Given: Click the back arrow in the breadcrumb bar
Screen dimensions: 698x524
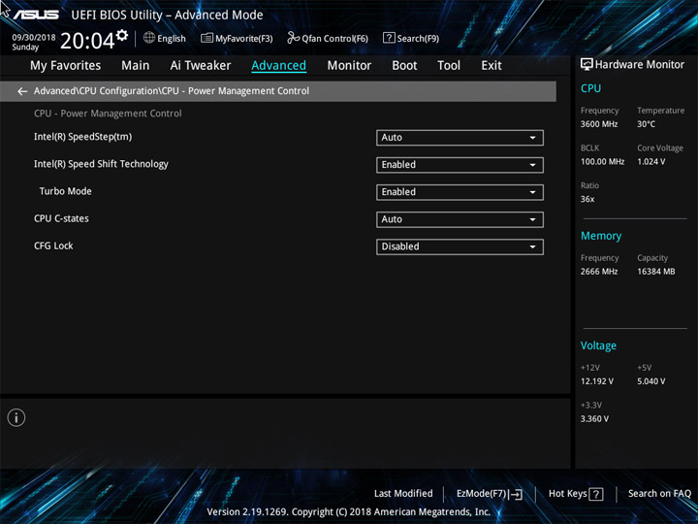Looking at the screenshot, I should point(22,91).
